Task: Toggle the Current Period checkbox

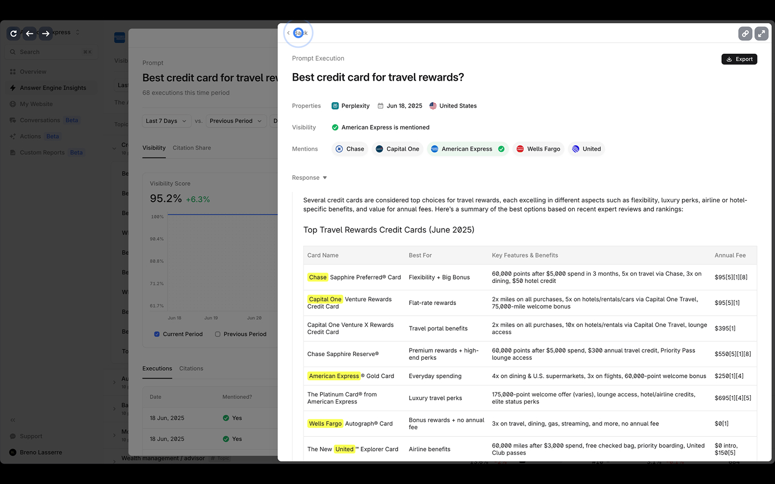Action: (x=157, y=334)
